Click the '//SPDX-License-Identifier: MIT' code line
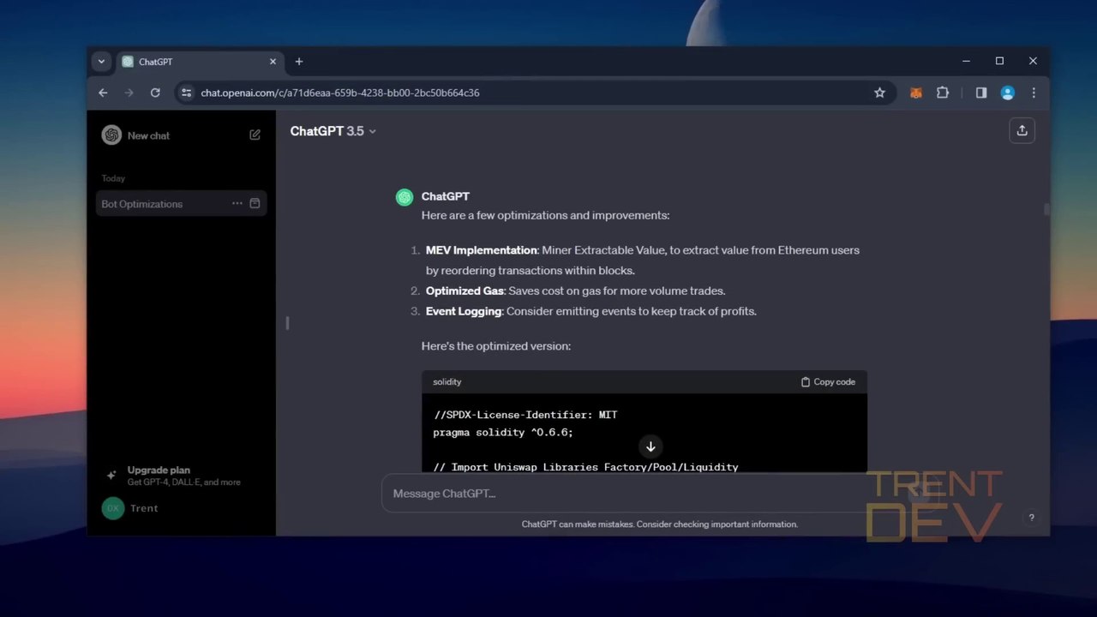The width and height of the screenshot is (1097, 617). 525,415
